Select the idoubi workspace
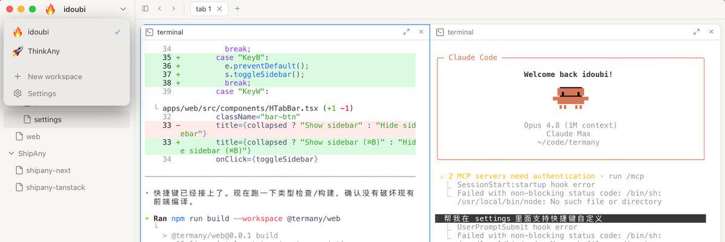 tap(66, 32)
